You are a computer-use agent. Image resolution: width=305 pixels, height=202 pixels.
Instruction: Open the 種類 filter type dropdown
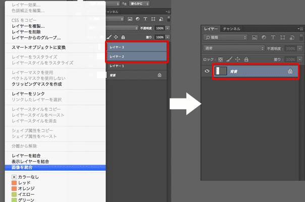(x=225, y=37)
